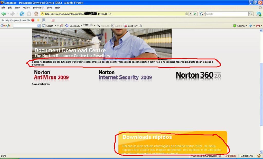Expand the Send to dropdown
The height and width of the screenshot is (159, 263).
137,26
